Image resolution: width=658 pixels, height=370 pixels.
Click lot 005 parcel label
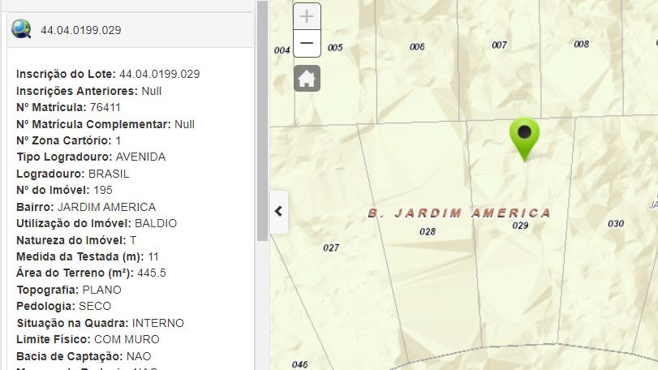click(335, 48)
